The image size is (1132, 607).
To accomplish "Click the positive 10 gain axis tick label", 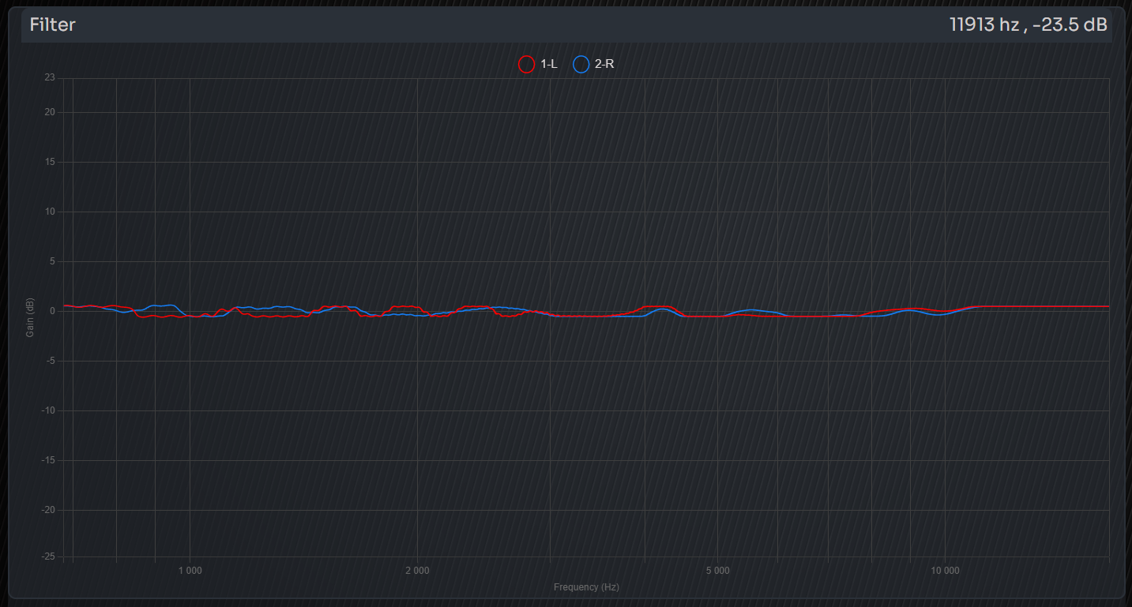I will click(51, 212).
